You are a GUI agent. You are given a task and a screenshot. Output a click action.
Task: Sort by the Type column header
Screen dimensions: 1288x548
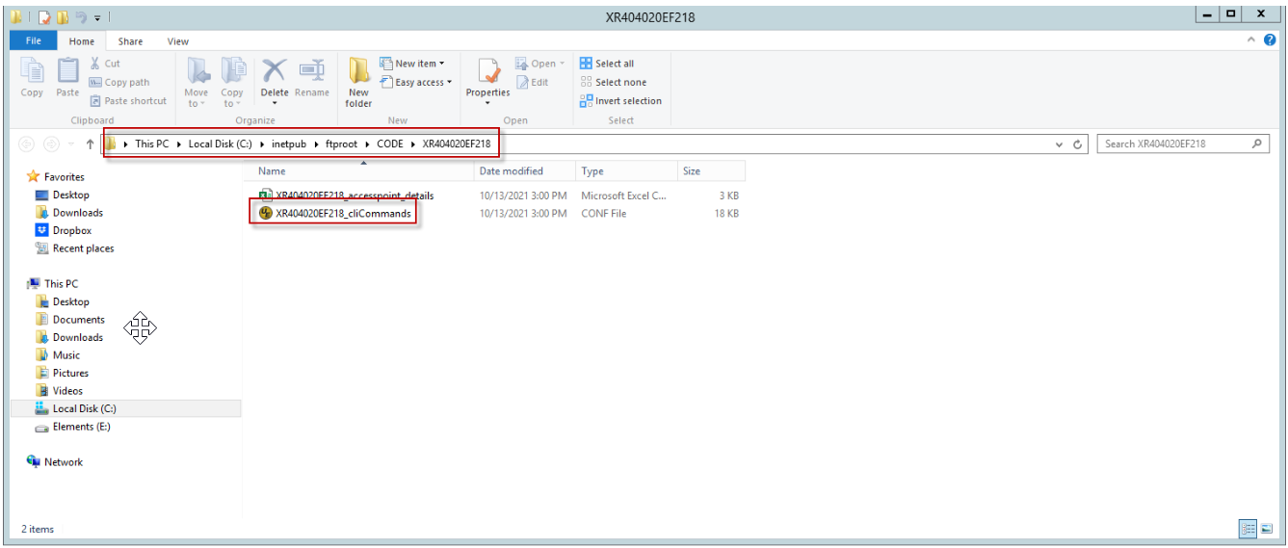click(627, 171)
